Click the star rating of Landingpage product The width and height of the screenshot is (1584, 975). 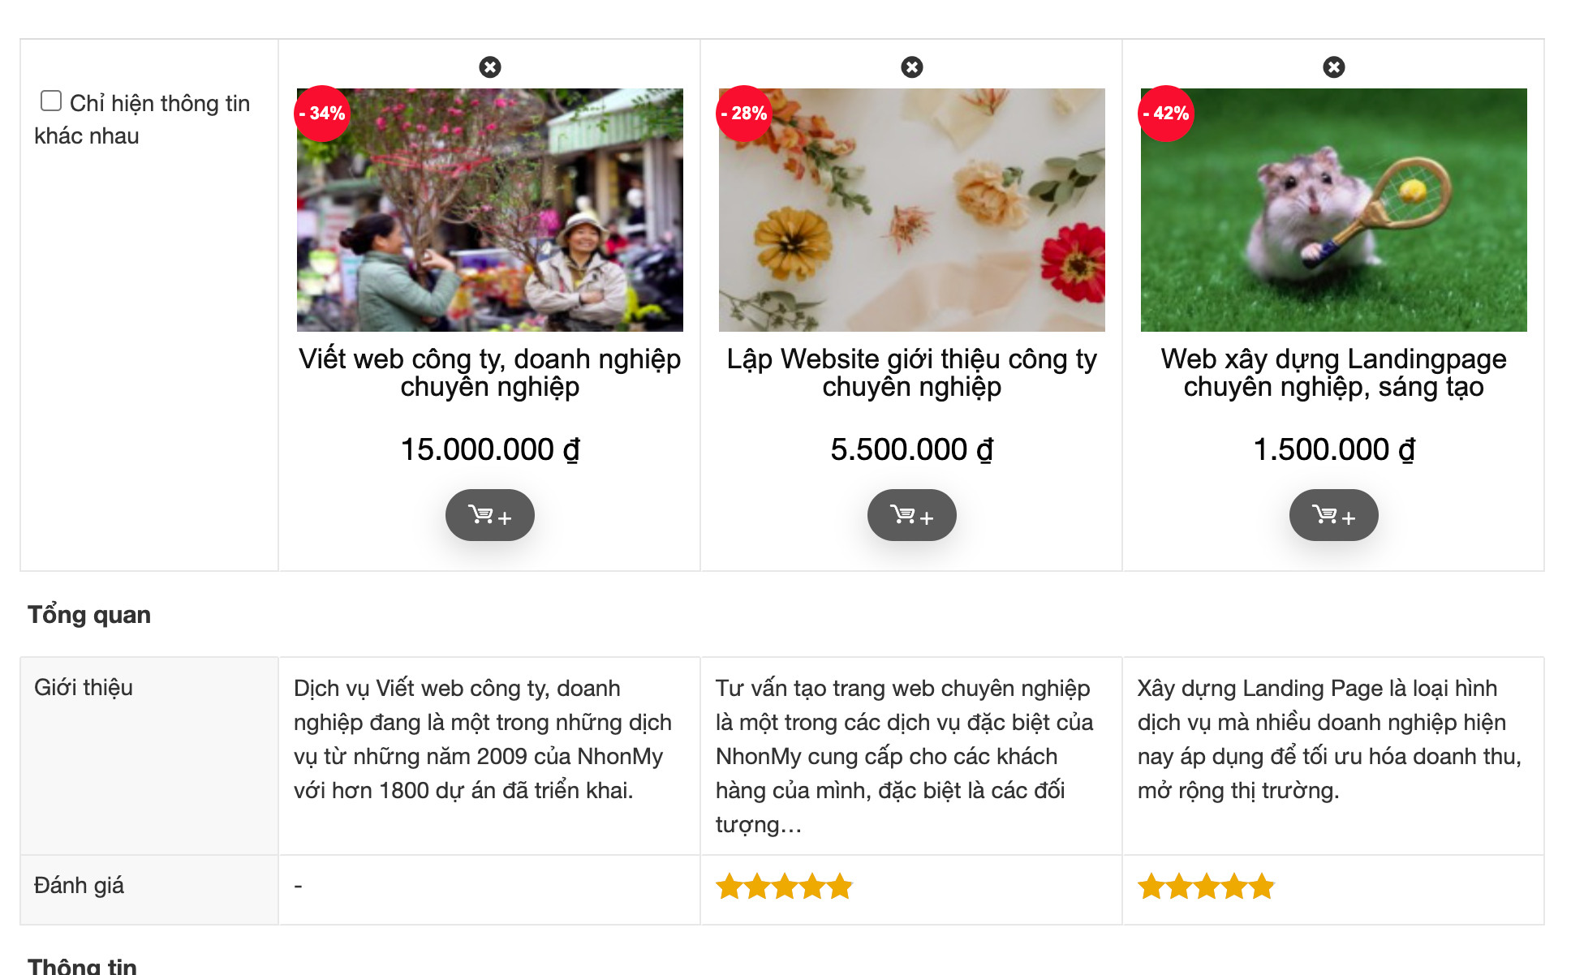click(x=1206, y=887)
